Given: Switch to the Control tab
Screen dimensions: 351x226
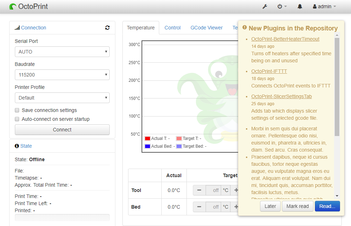Looking at the screenshot, I should [173, 28].
